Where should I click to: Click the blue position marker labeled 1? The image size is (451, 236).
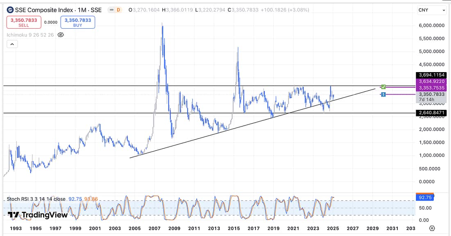383,95
